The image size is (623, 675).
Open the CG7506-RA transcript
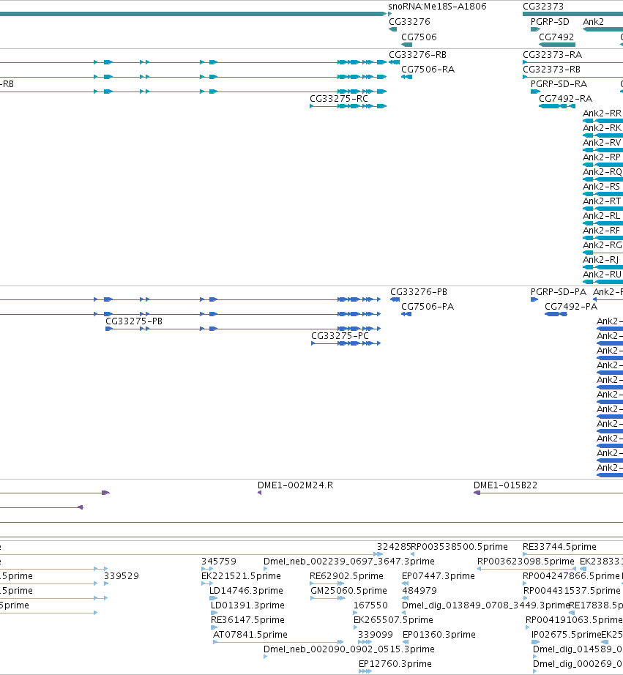point(428,70)
